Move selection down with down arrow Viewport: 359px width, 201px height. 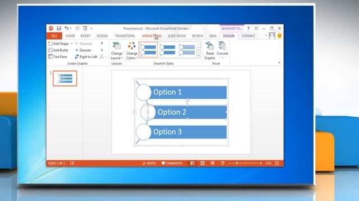[x=102, y=50]
